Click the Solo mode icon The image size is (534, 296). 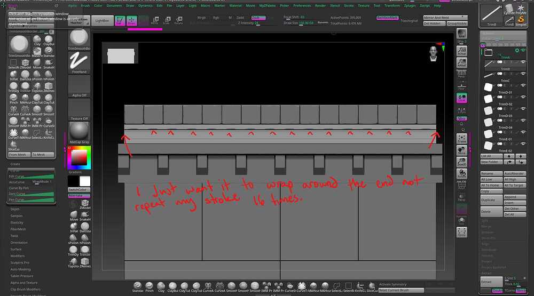461,220
